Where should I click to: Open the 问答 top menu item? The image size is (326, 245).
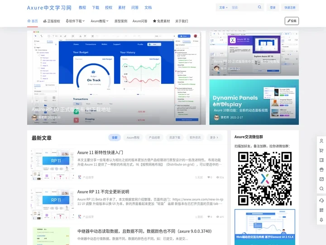coord(135,8)
